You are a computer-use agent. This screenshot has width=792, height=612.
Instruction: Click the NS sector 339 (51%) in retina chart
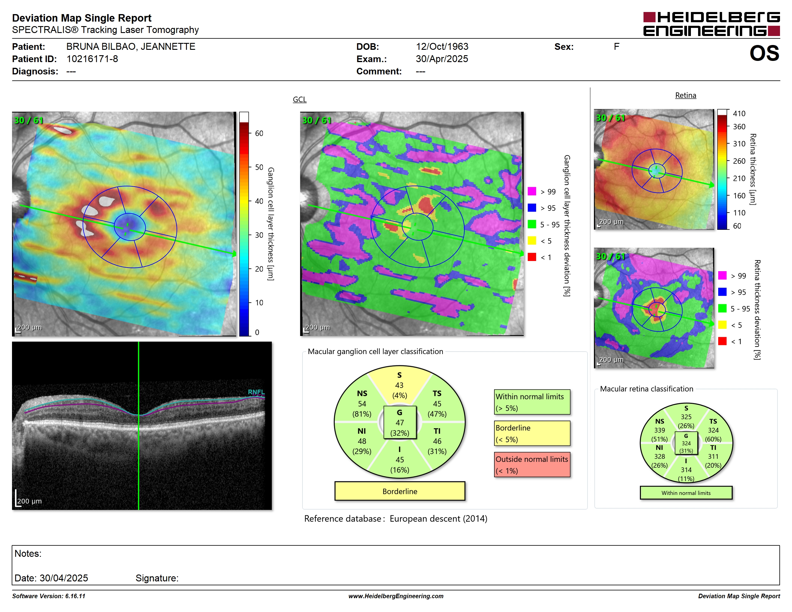point(660,430)
